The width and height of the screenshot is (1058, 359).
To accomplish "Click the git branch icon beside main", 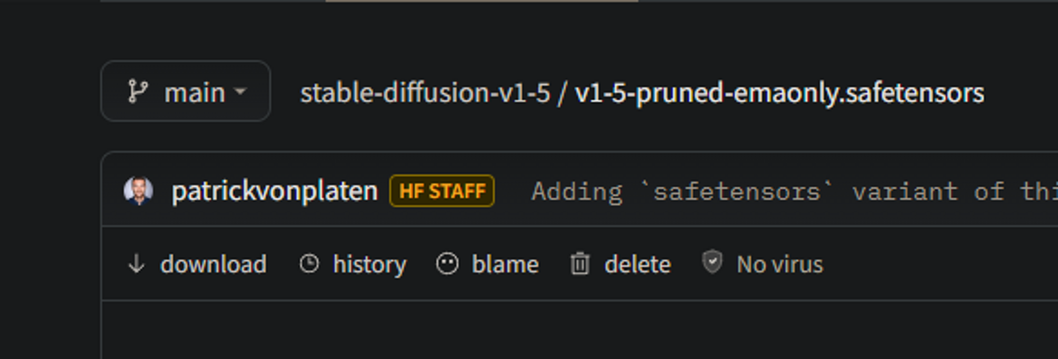I will click(138, 91).
